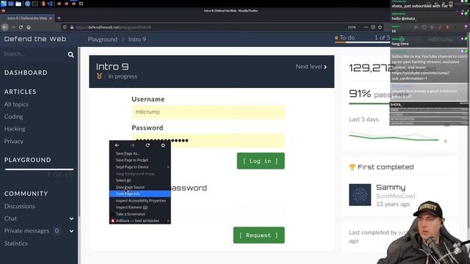Viewport: 470px width, 264px height.
Task: Open the Coding articles link
Action: click(13, 117)
